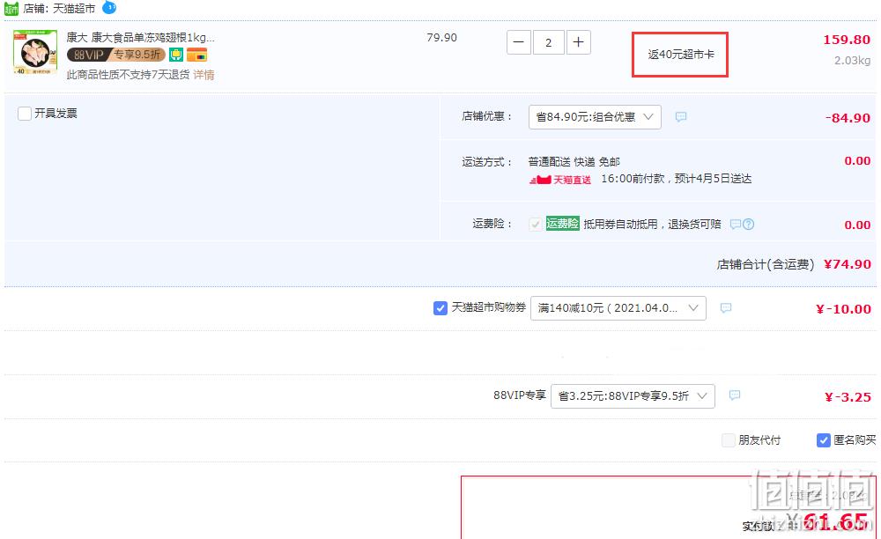The image size is (881, 539).
Task: Click the green 运费险 label tag
Action: pyautogui.click(x=562, y=224)
